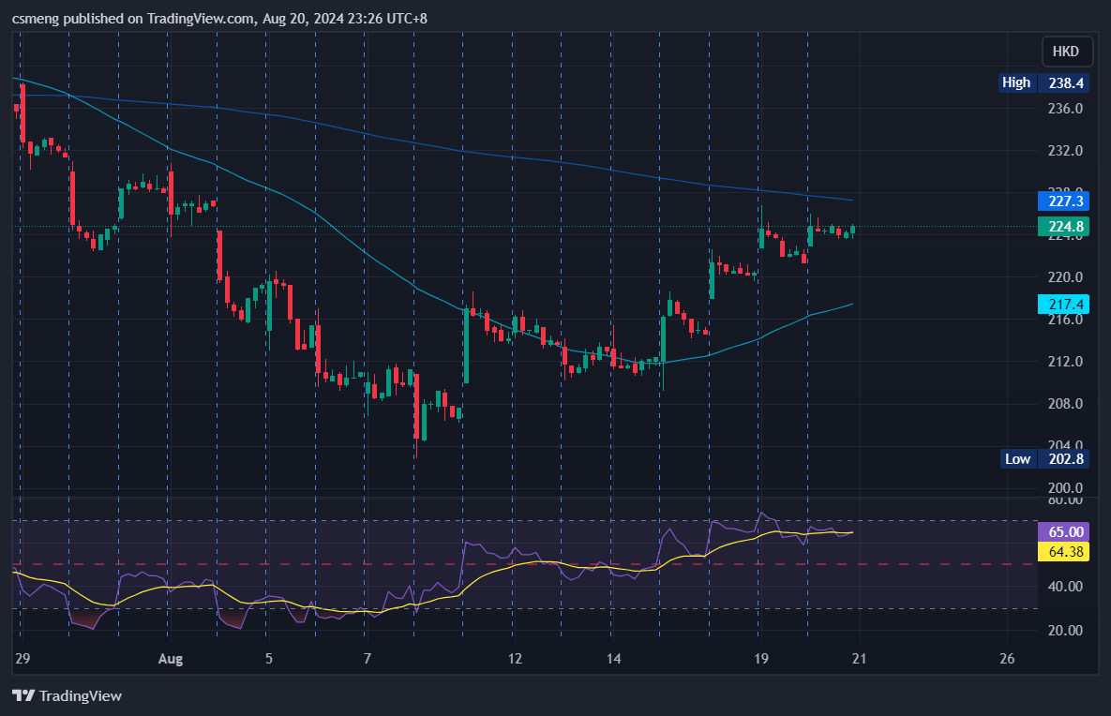Click the 216.0 price axis label
Viewport: 1111px width, 716px height.
coord(1065,320)
